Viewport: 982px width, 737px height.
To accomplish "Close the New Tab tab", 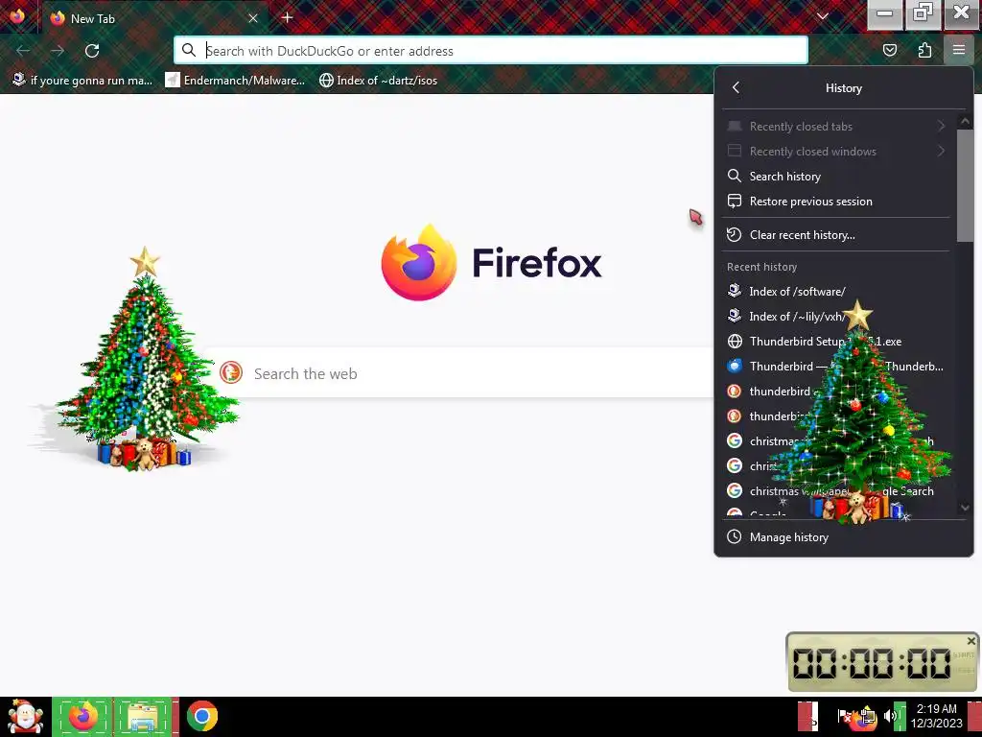I will pyautogui.click(x=253, y=18).
